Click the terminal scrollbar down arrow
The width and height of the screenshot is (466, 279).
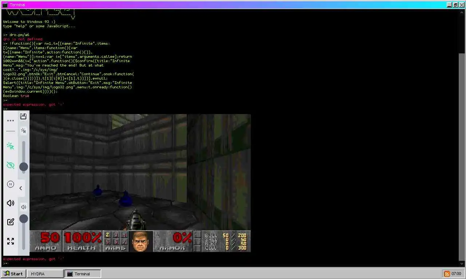(462, 263)
